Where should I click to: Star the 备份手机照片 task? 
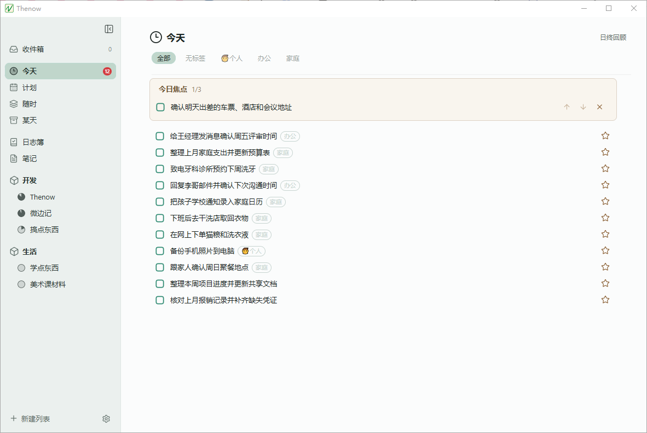click(x=605, y=250)
